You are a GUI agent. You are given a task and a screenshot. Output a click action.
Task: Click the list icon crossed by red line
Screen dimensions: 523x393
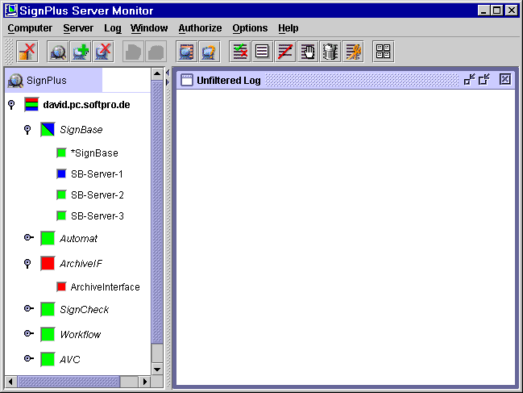click(x=285, y=52)
